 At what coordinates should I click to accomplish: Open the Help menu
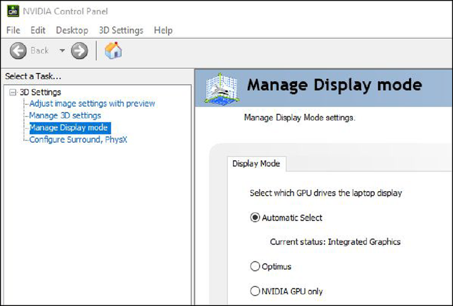pos(163,30)
